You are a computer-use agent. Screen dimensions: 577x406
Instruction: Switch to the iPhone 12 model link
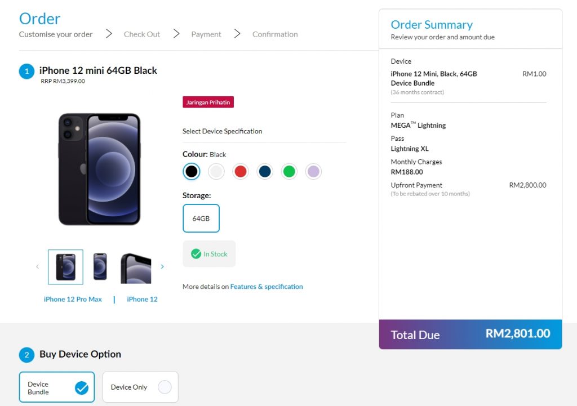point(142,300)
